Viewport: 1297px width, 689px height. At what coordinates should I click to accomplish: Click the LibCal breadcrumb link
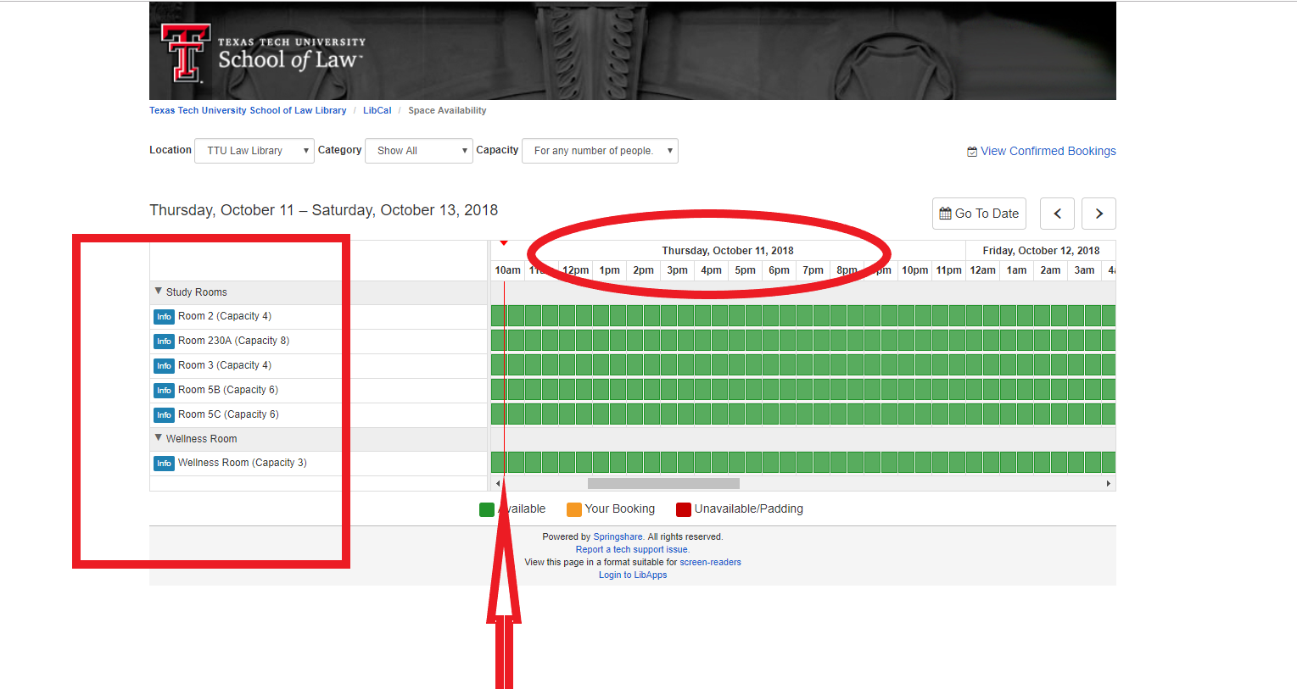pos(377,110)
